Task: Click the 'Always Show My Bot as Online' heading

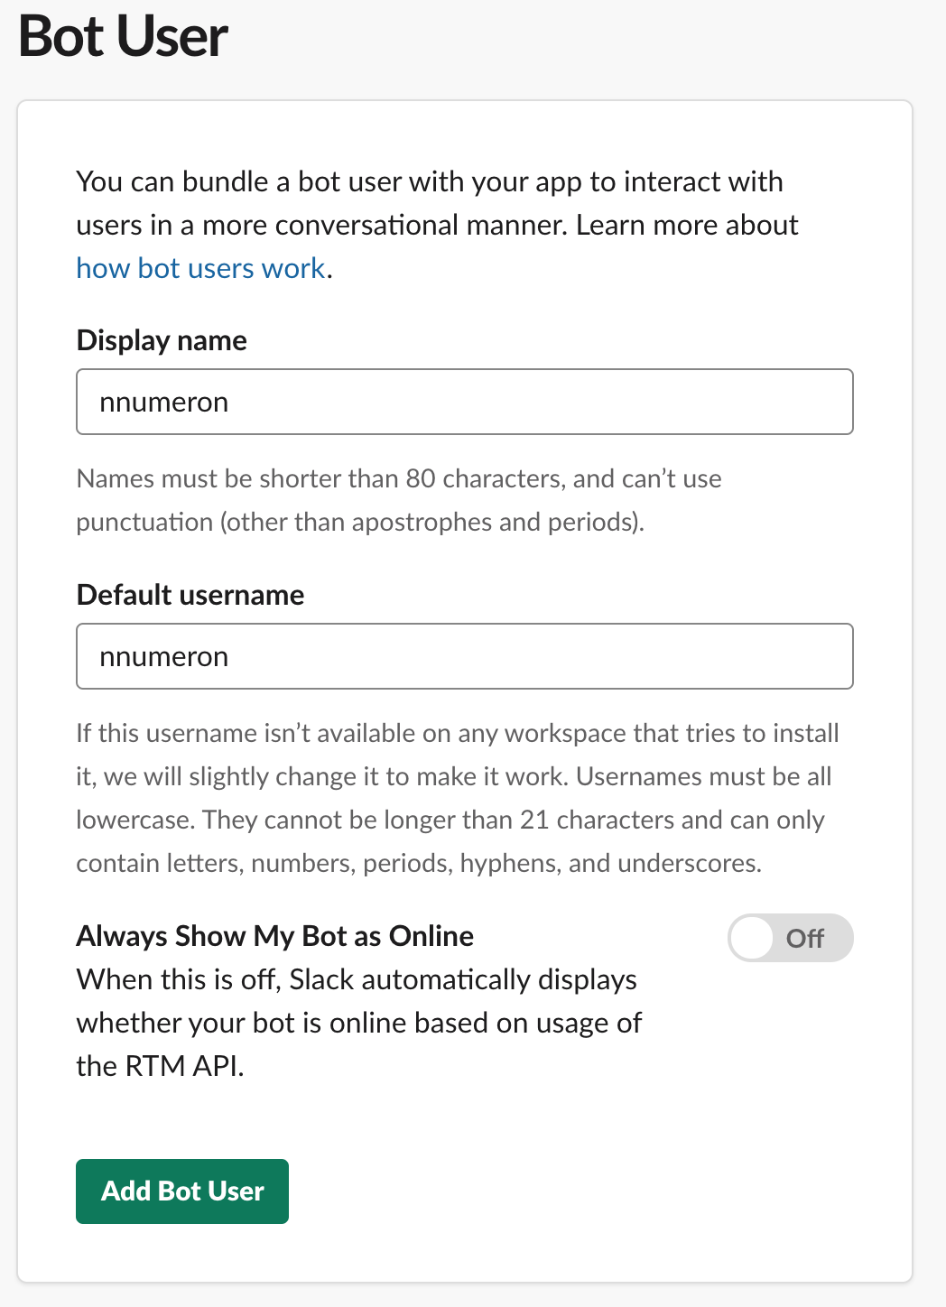Action: [275, 936]
